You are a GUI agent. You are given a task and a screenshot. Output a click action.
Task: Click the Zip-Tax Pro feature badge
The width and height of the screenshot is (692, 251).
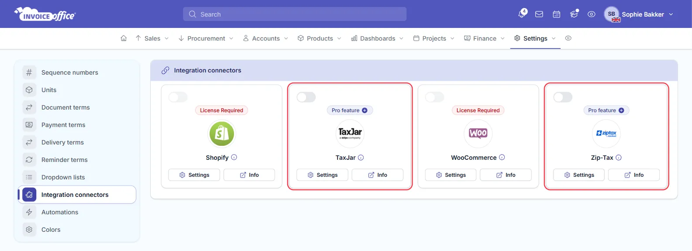(x=606, y=110)
